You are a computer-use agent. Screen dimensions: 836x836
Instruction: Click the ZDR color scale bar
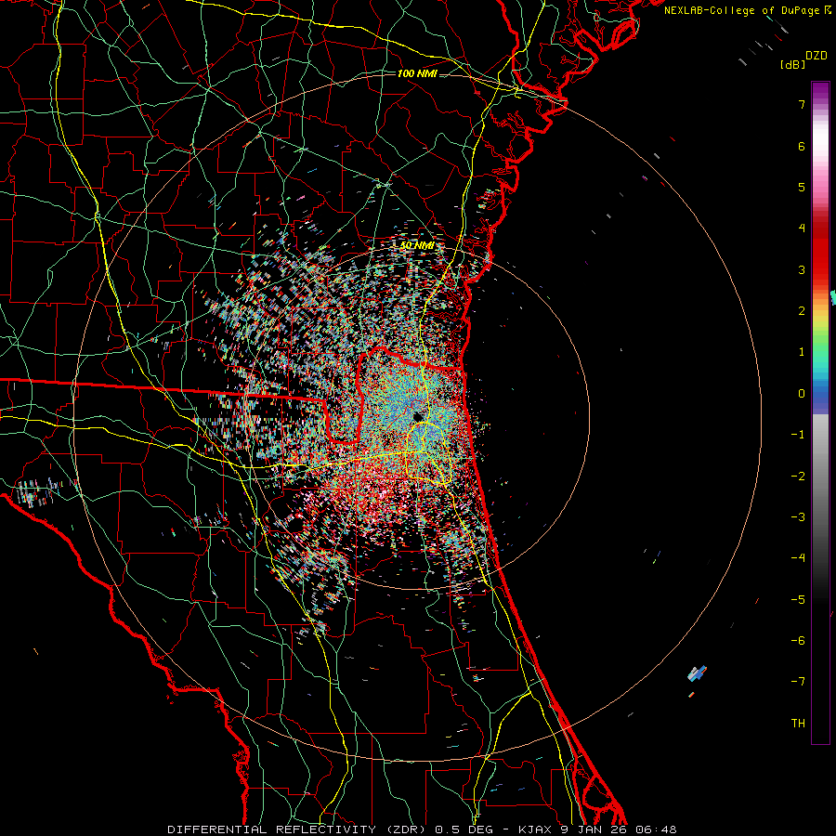[x=820, y=412]
